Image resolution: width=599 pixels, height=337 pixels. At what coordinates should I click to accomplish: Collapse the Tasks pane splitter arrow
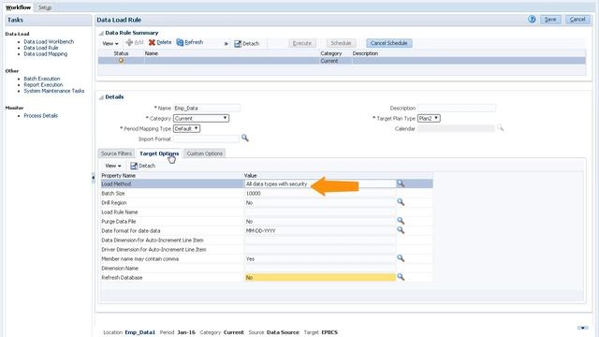[94, 177]
